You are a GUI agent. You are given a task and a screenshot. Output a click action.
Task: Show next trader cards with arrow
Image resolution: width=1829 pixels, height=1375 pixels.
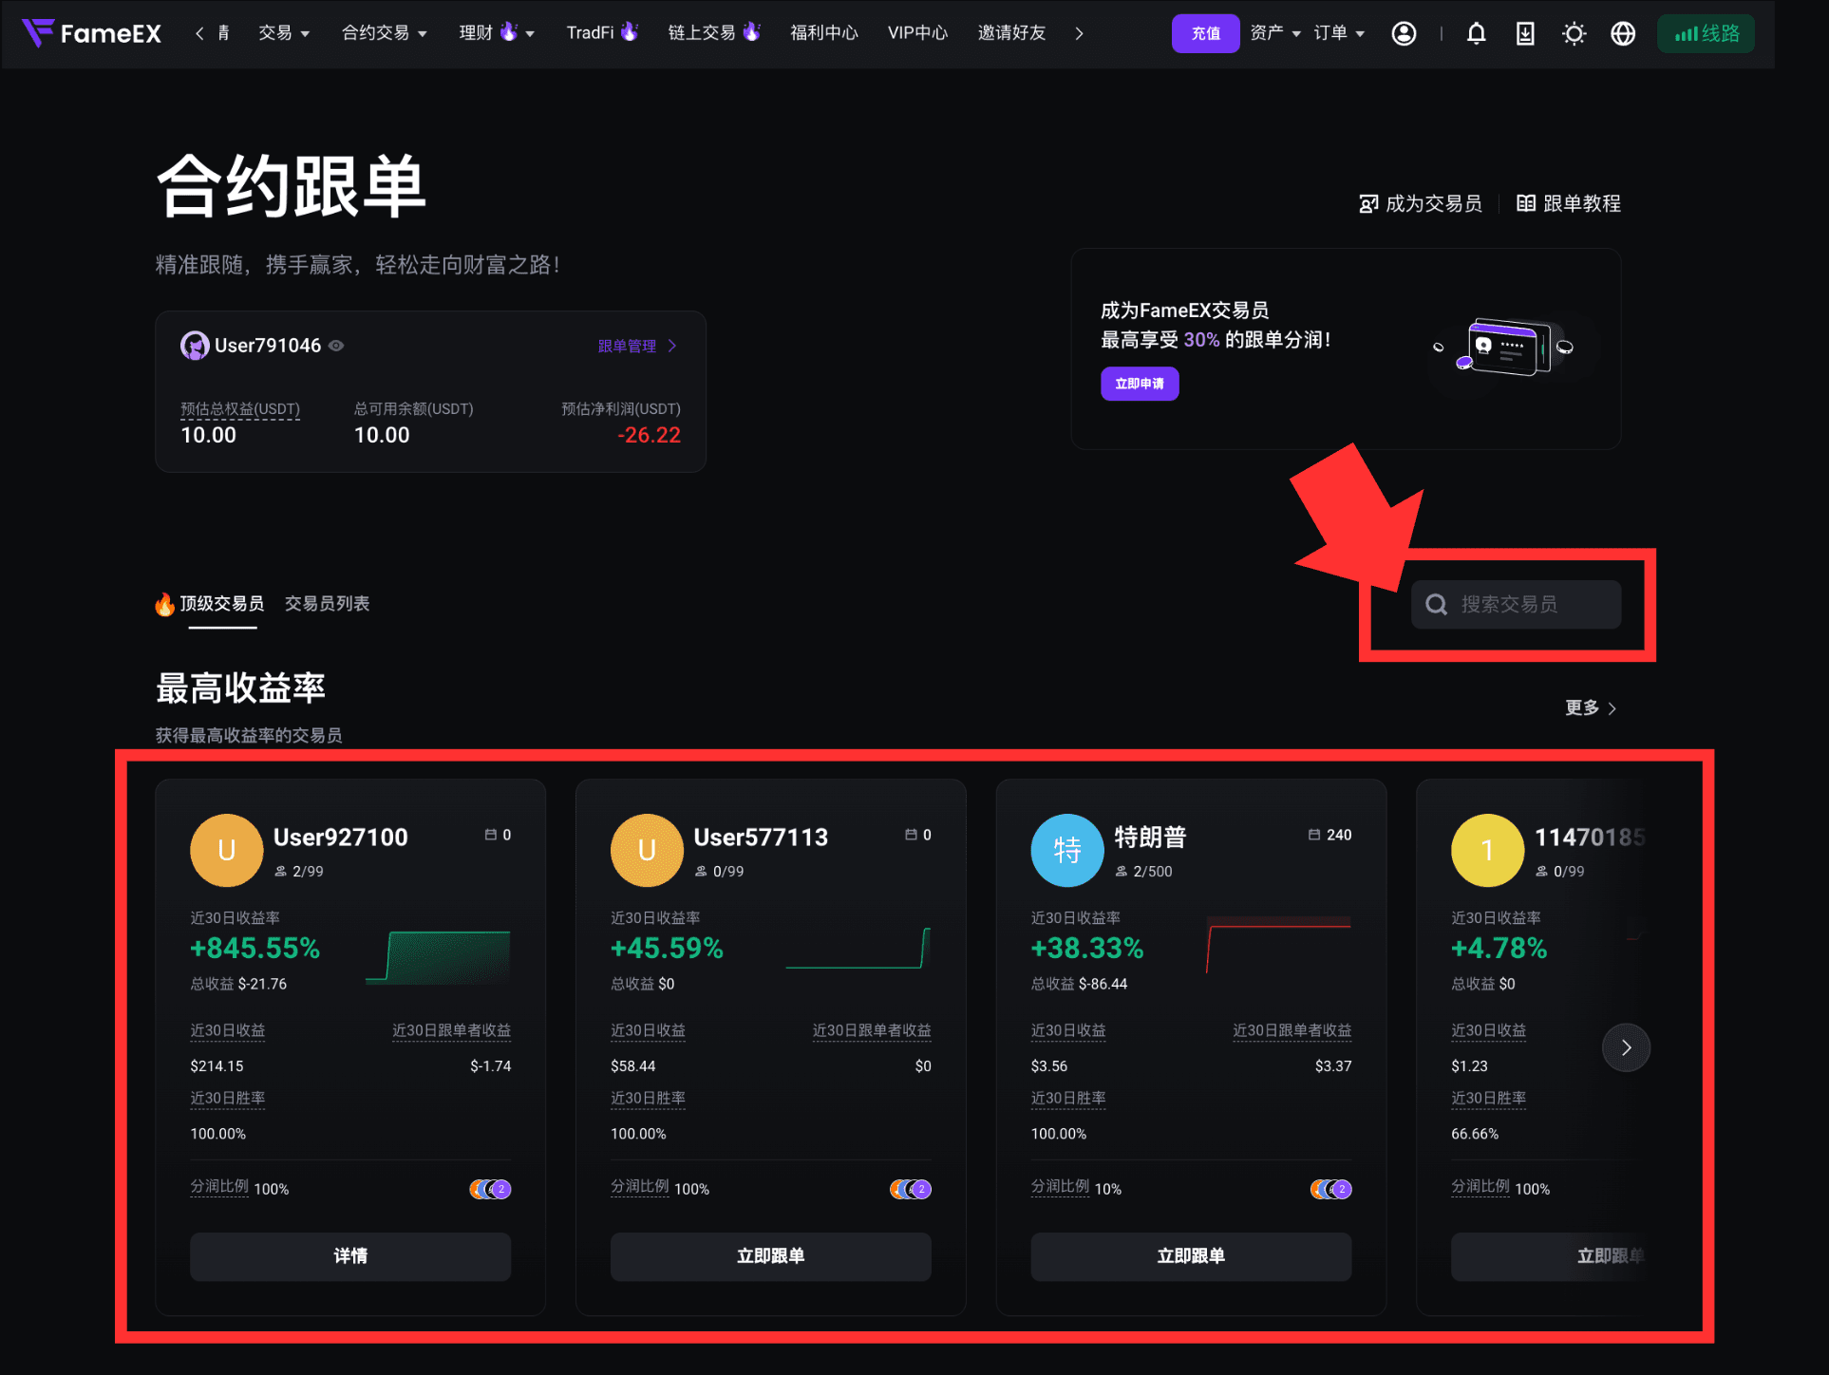pos(1626,1047)
